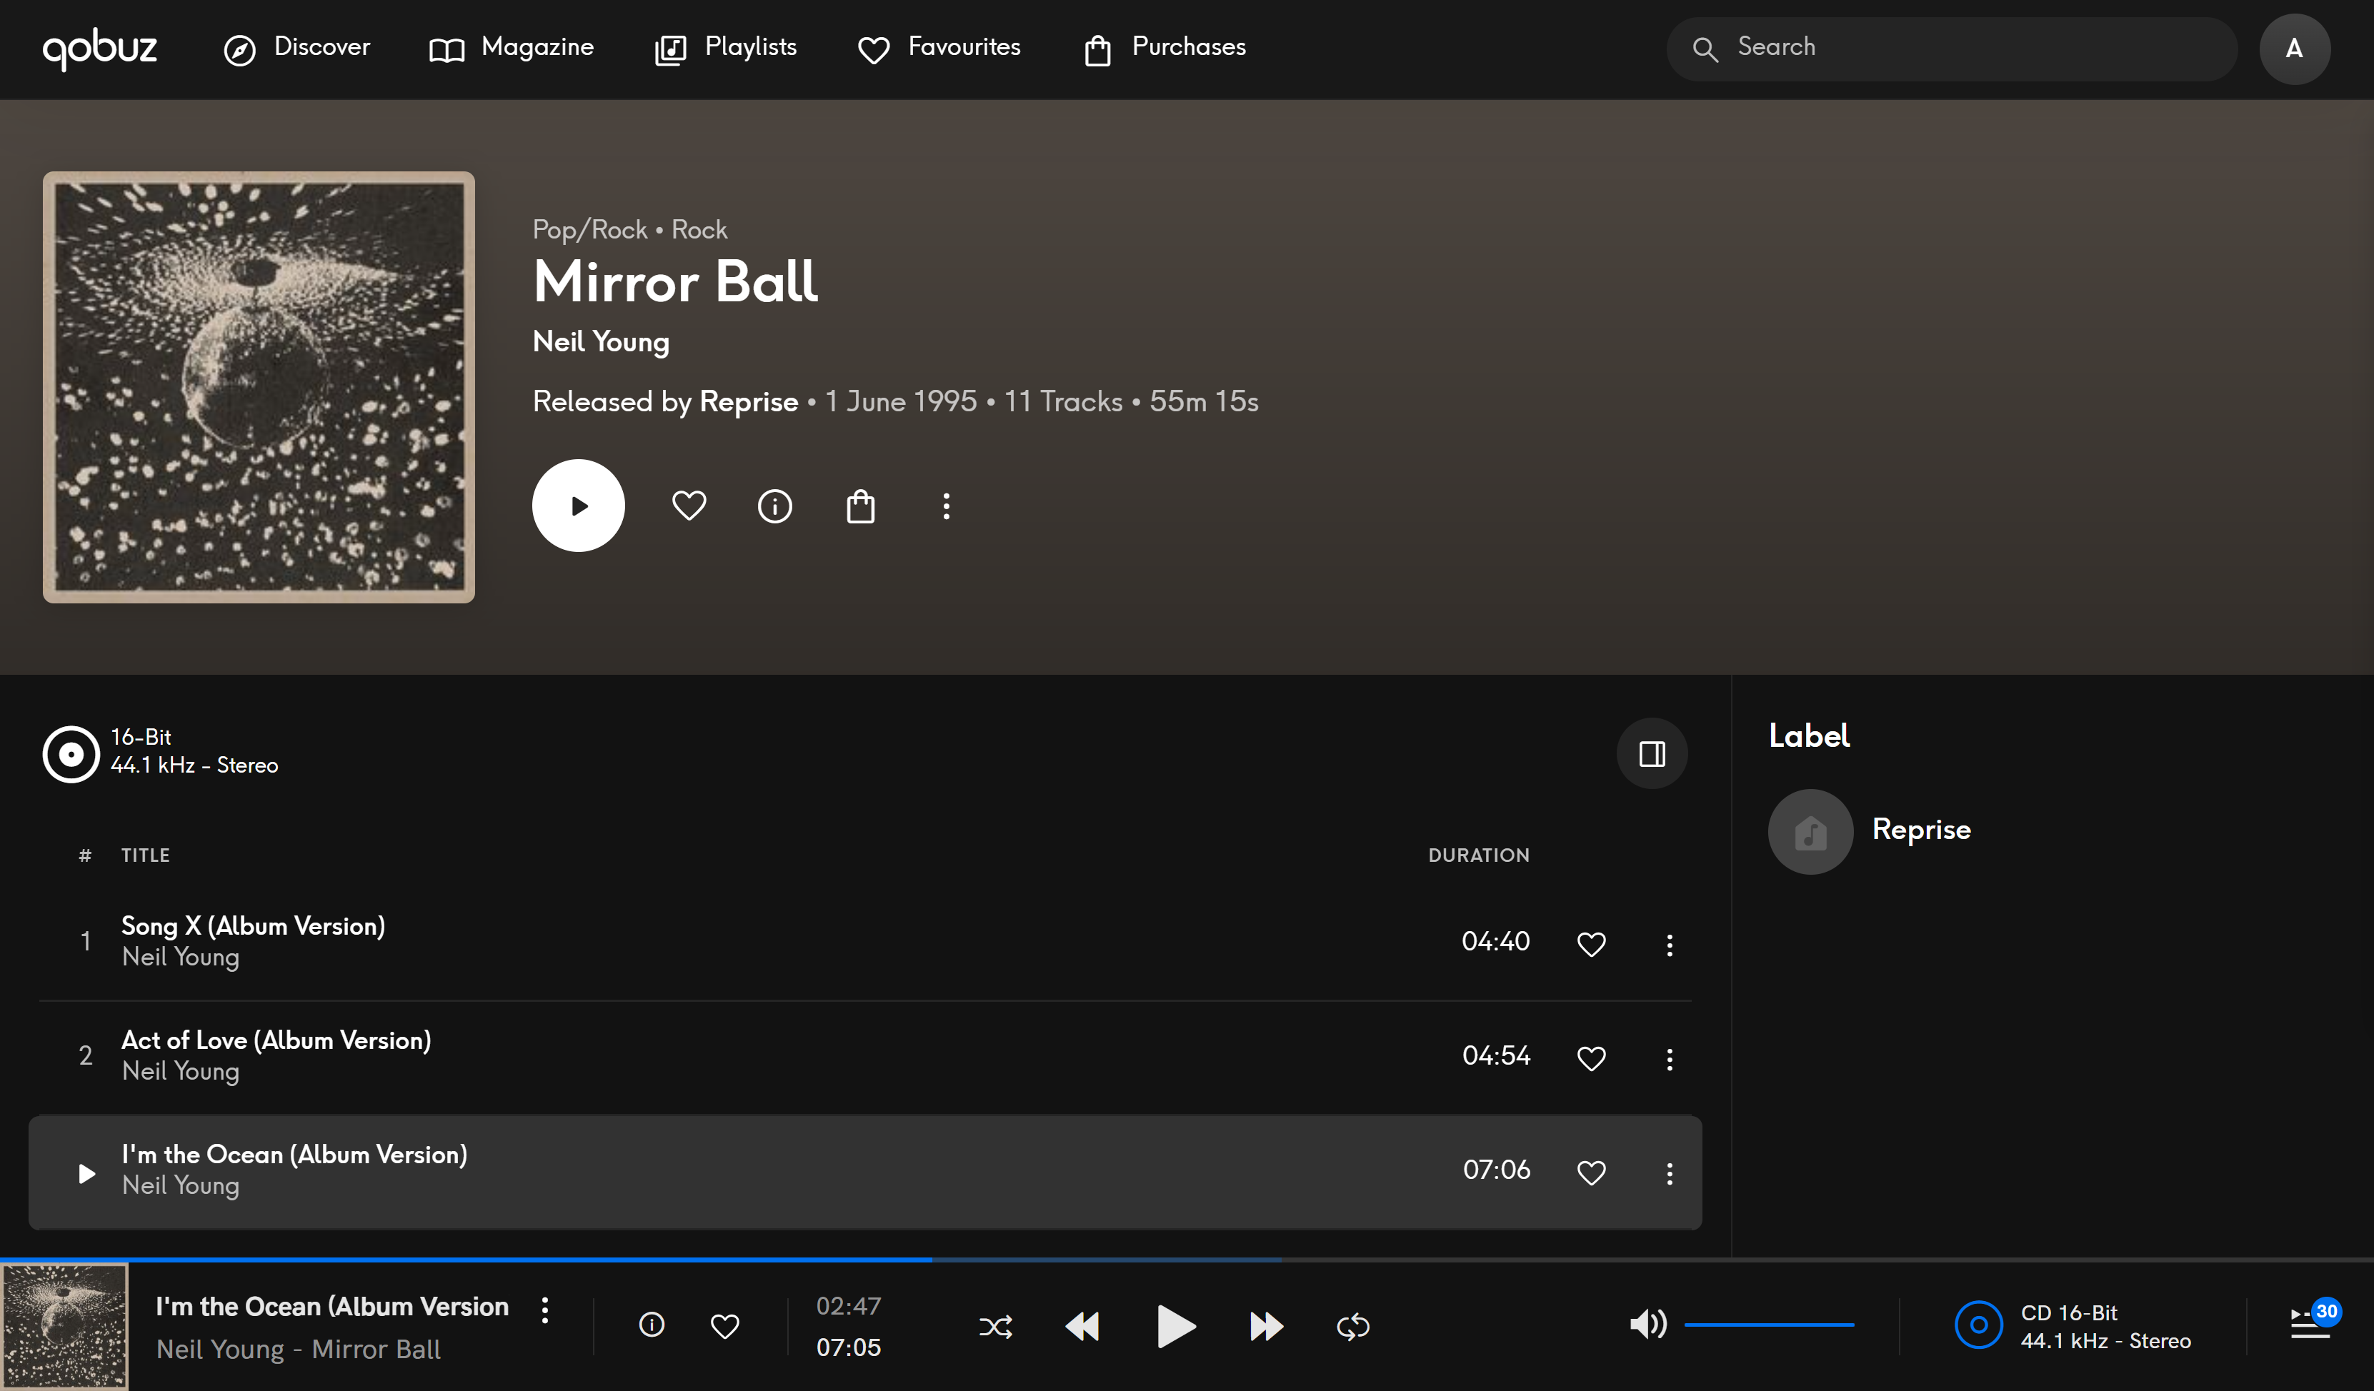Image resolution: width=2374 pixels, height=1391 pixels.
Task: Open album more options menu
Action: 947,506
